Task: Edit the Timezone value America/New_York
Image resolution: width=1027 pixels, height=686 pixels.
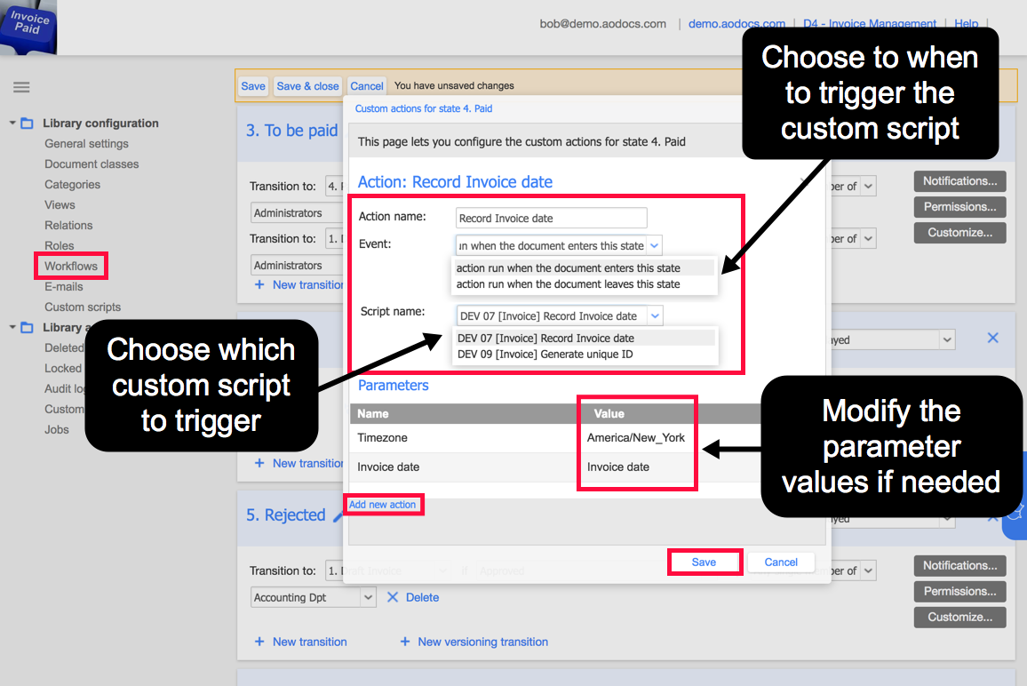Action: 636,438
